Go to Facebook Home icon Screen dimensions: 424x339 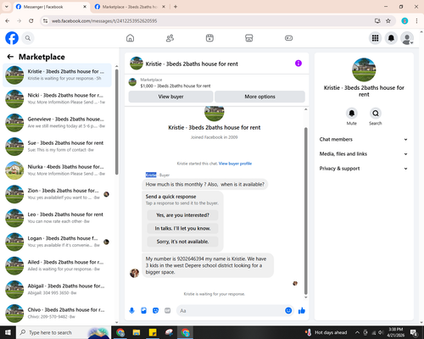(x=130, y=38)
